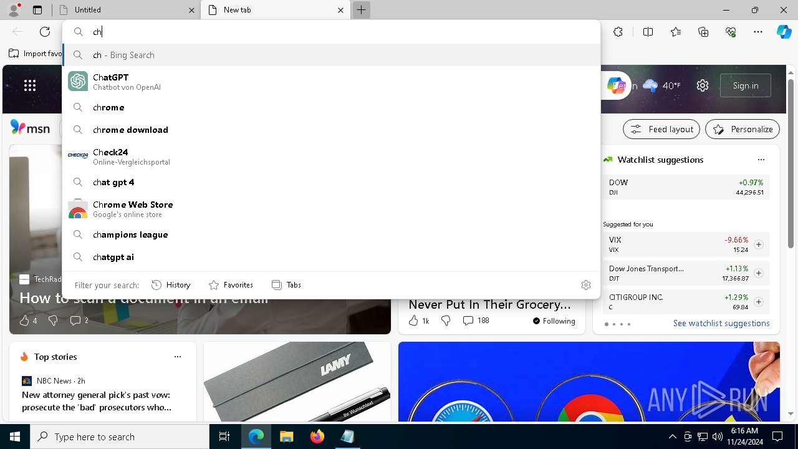
Task: Open See watchlist suggestions link
Action: click(x=721, y=323)
